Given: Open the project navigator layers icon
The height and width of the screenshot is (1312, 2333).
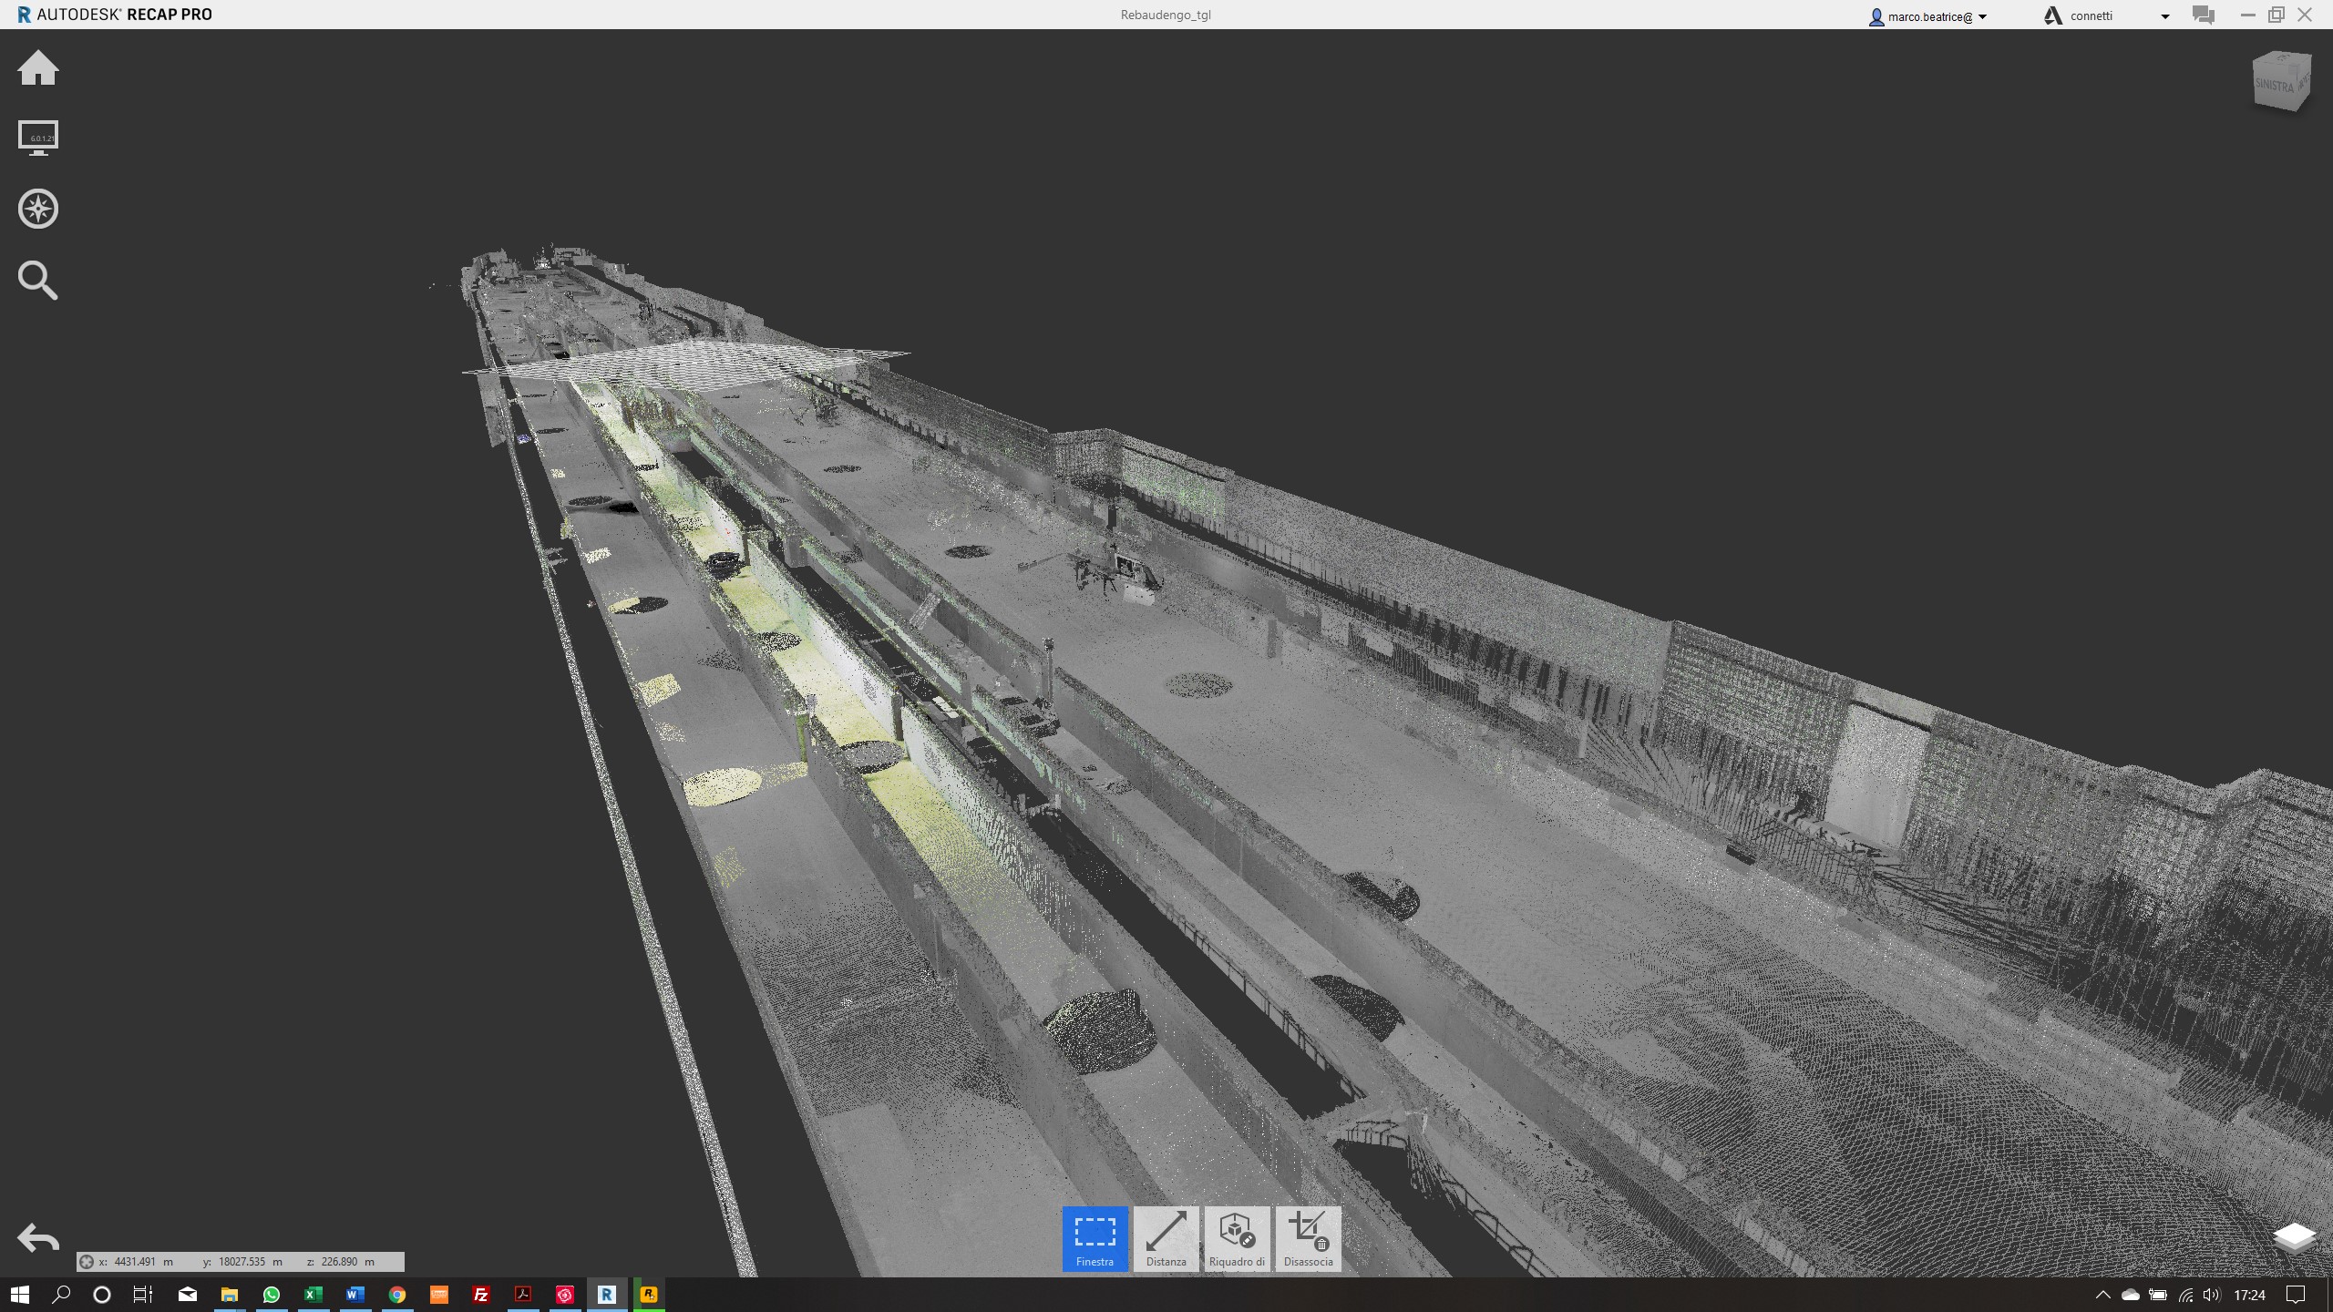Looking at the screenshot, I should pos(2294,1237).
